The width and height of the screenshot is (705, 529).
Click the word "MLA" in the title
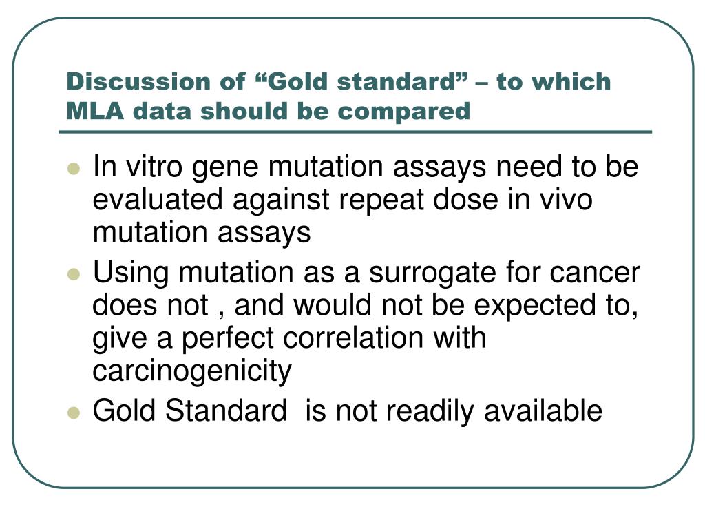95,111
